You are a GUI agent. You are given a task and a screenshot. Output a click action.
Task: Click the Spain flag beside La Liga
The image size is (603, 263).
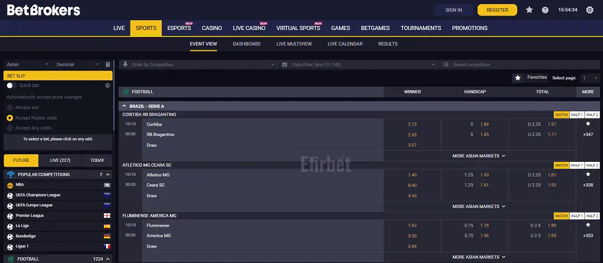coord(107,226)
